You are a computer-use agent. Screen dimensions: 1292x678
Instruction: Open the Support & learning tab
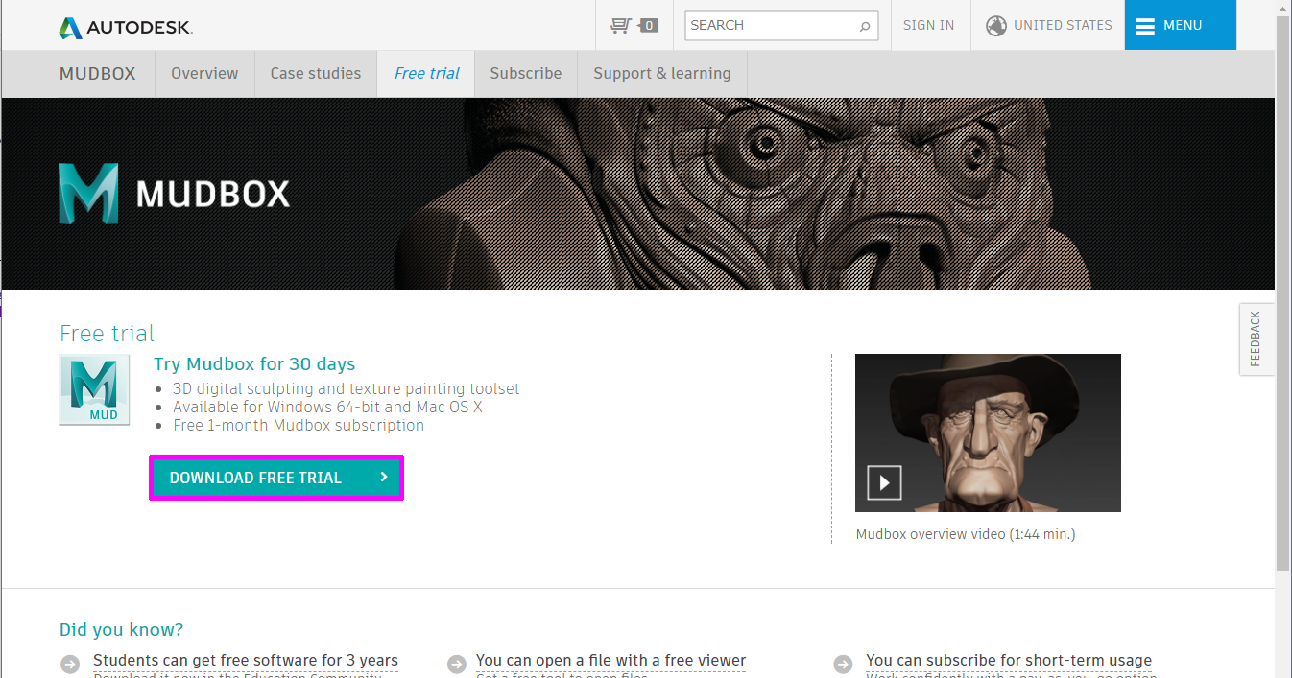(x=662, y=74)
